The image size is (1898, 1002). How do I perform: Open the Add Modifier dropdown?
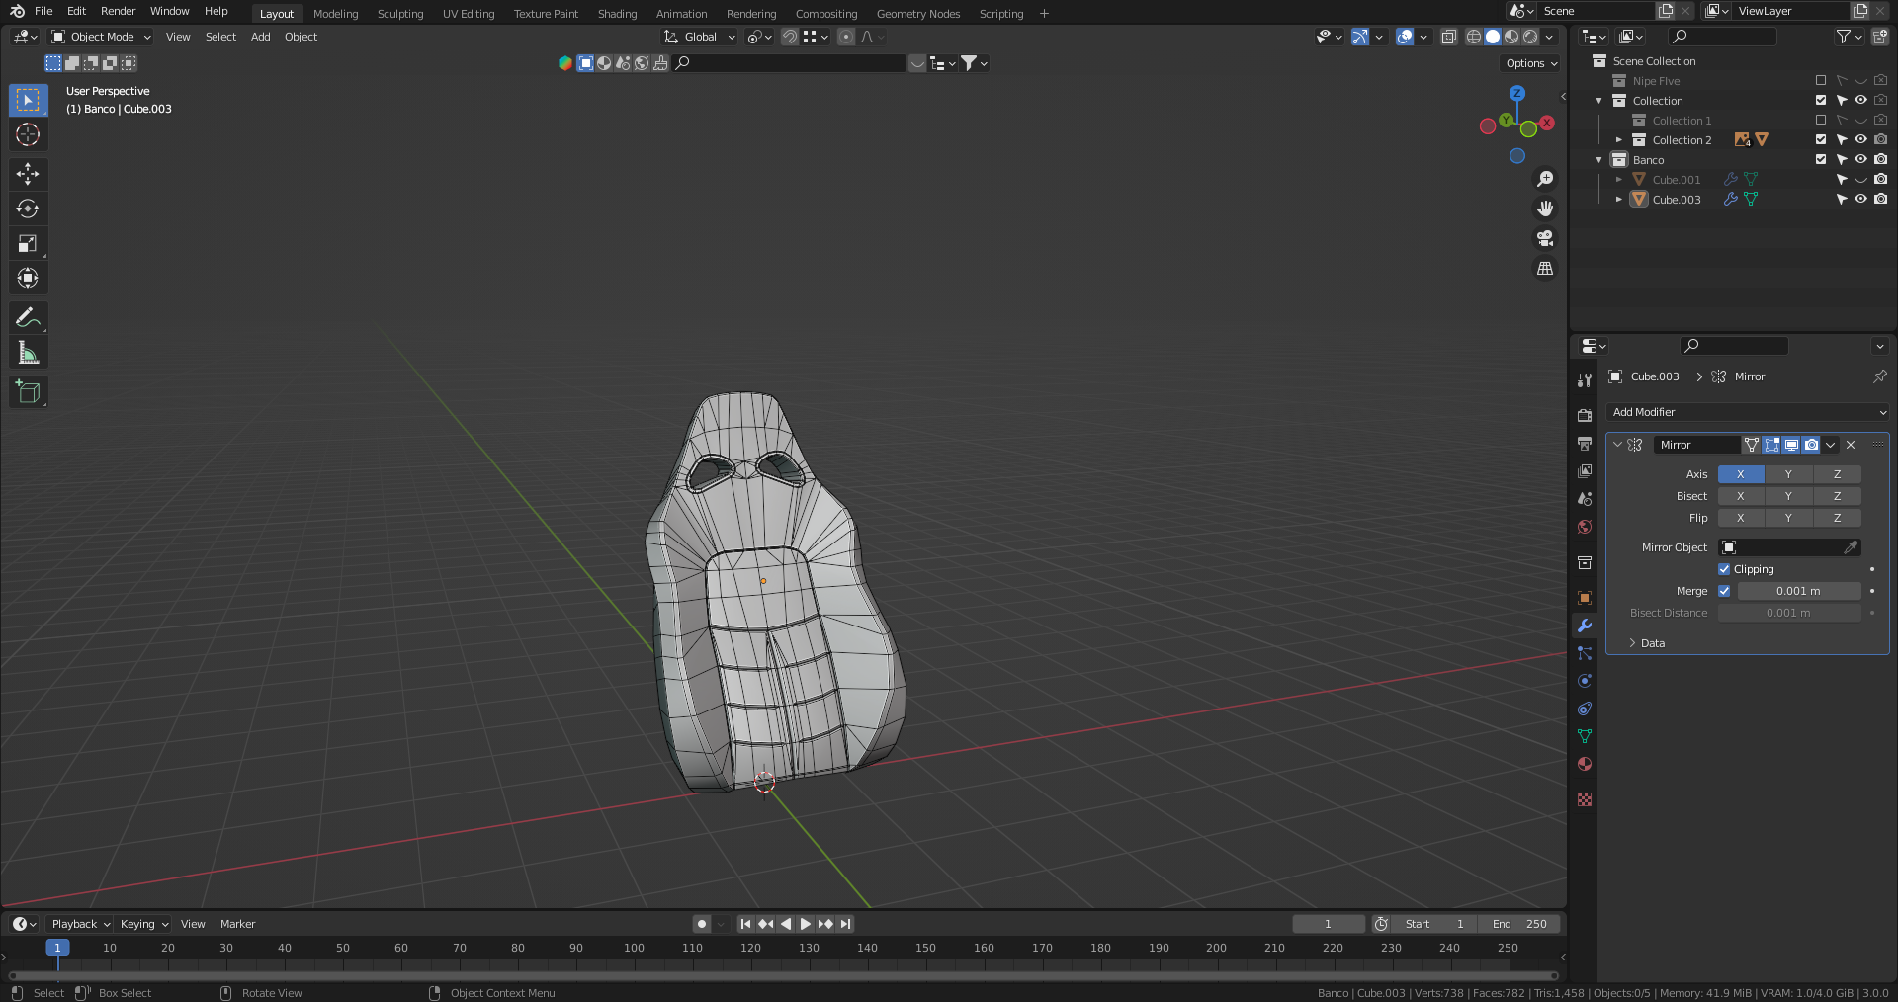[x=1748, y=412]
